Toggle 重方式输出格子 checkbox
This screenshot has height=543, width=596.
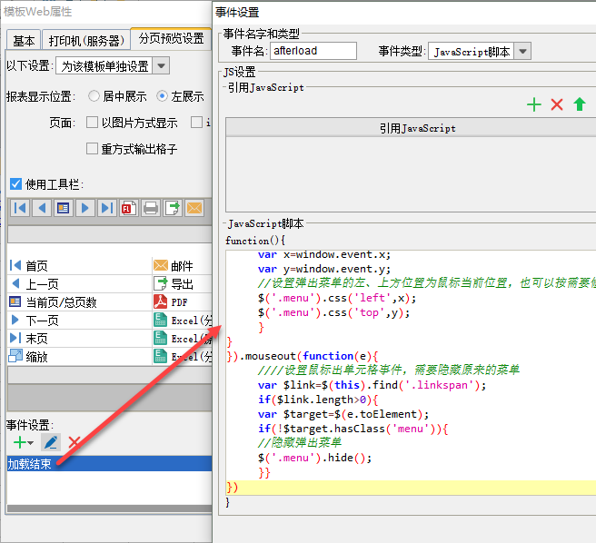coord(92,149)
